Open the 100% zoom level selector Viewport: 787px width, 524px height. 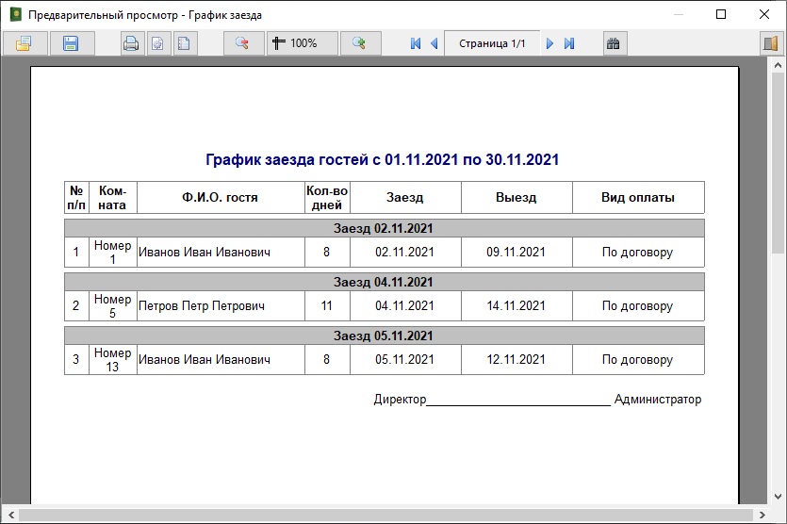coord(297,43)
